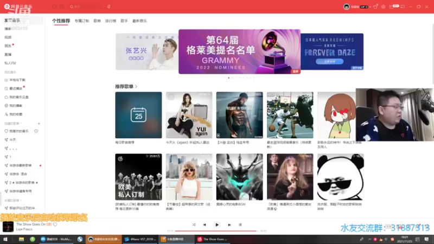434x244 pixels.
Task: Click the microphone listen-to-identify icon
Action: click(109, 7)
